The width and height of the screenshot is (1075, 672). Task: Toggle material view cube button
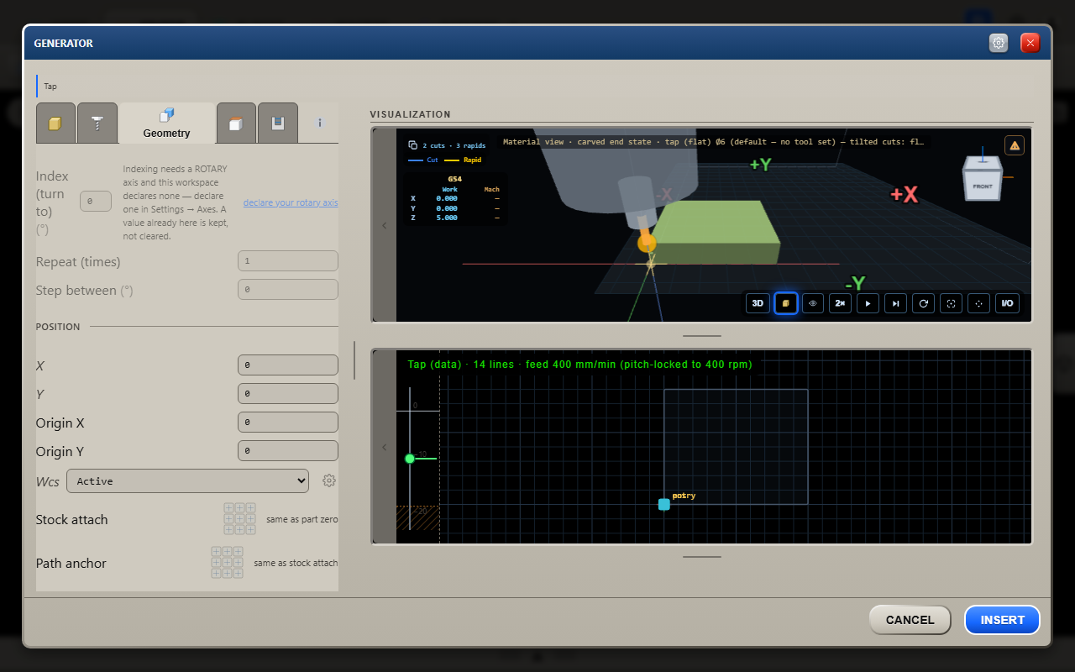(785, 303)
